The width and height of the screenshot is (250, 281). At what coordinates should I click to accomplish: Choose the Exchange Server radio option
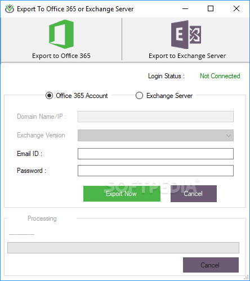pyautogui.click(x=139, y=96)
